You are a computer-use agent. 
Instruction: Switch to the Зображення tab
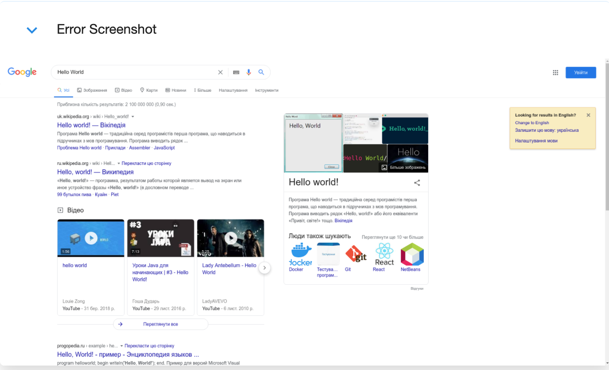(x=92, y=90)
